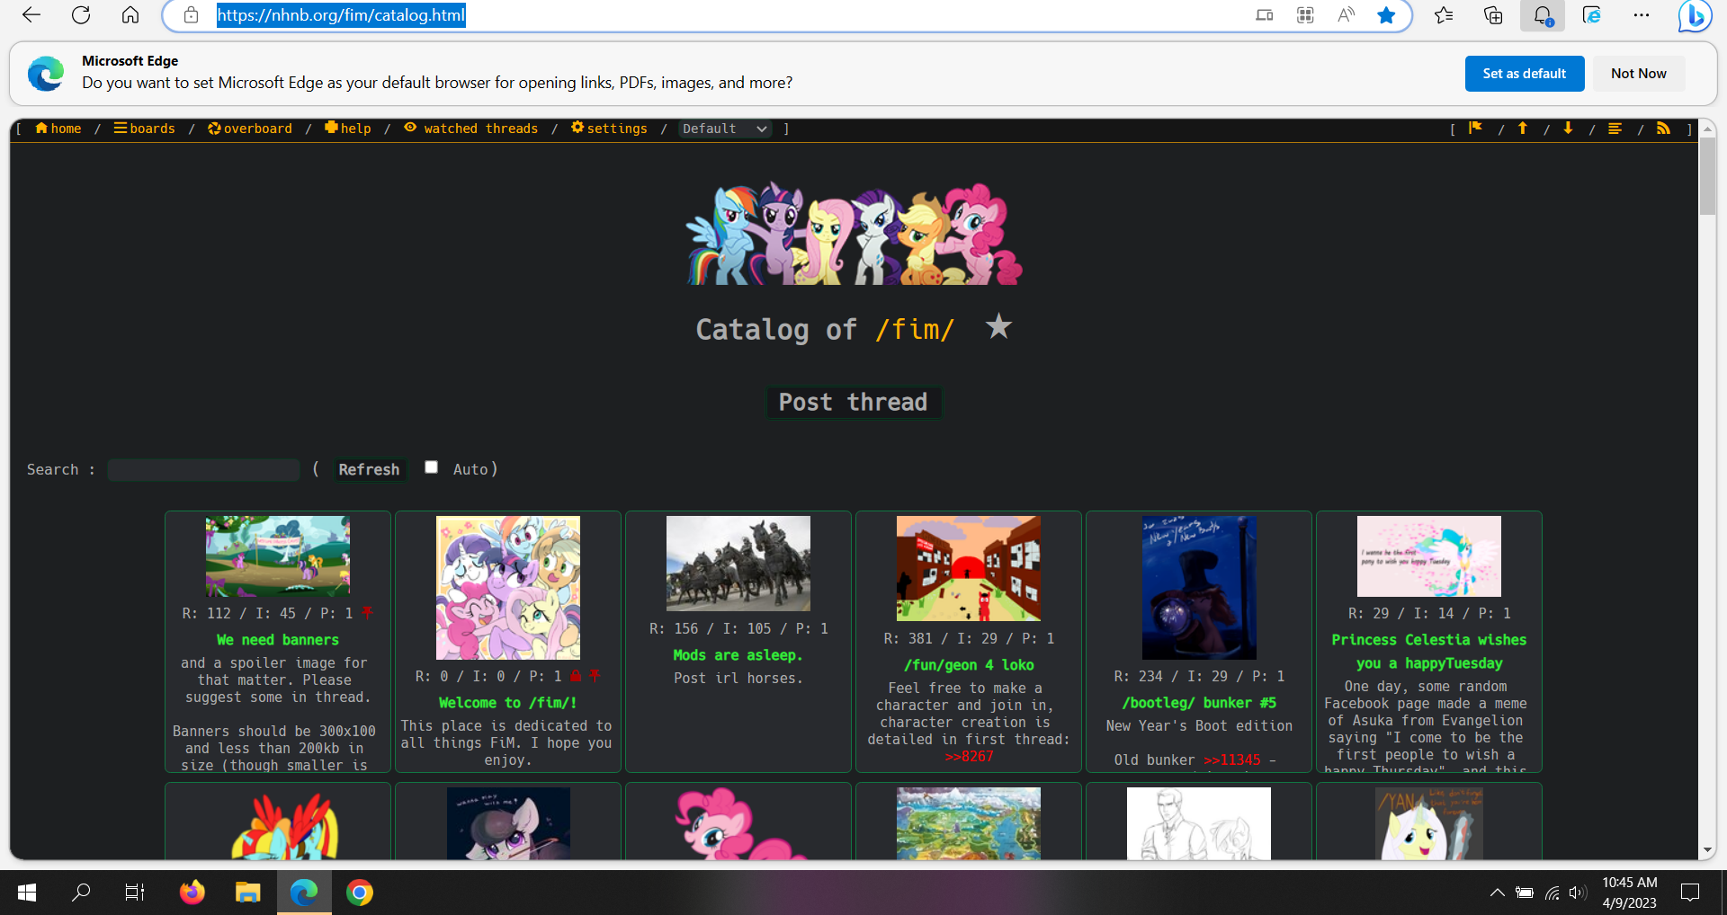Open the taskbar clock showing 10:45 AM

click(1629, 893)
